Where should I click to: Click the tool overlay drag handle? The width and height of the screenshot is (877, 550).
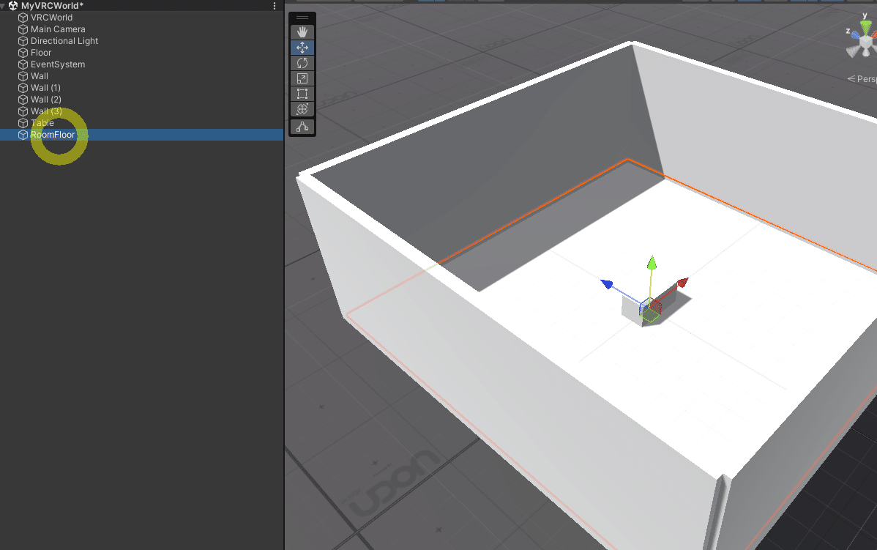[302, 18]
